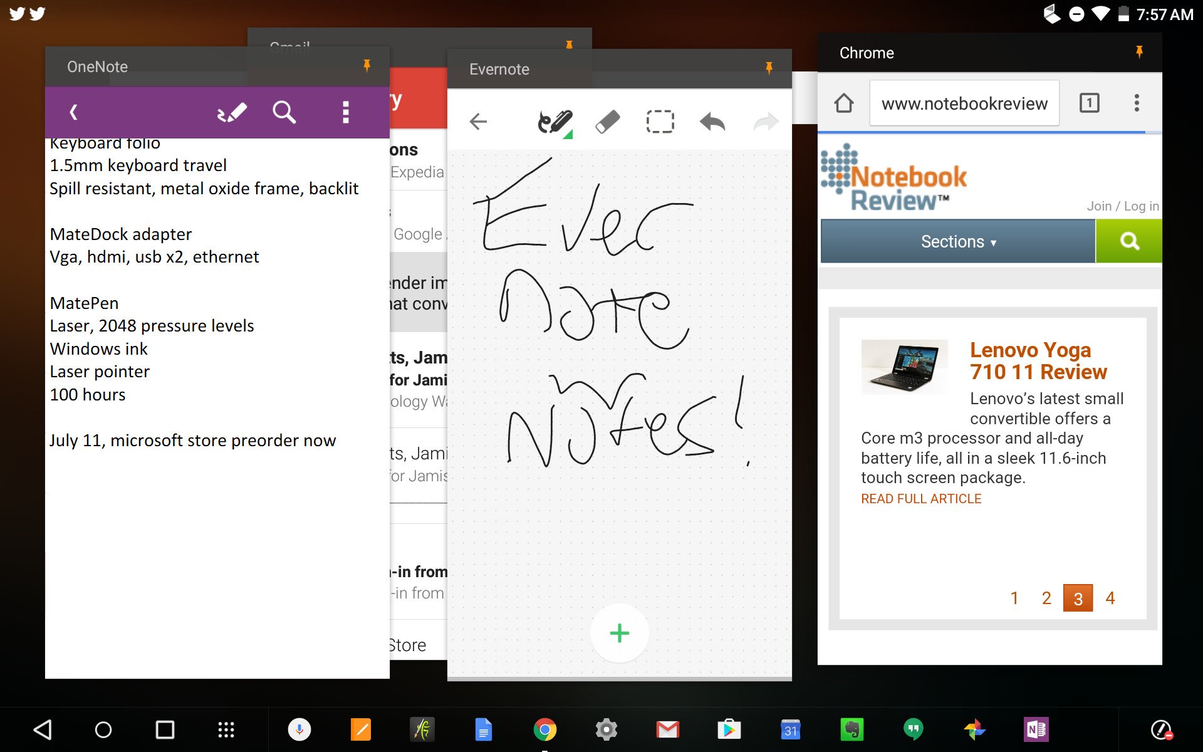1203x752 pixels.
Task: Launch Google Docs from the taskbar
Action: [484, 729]
